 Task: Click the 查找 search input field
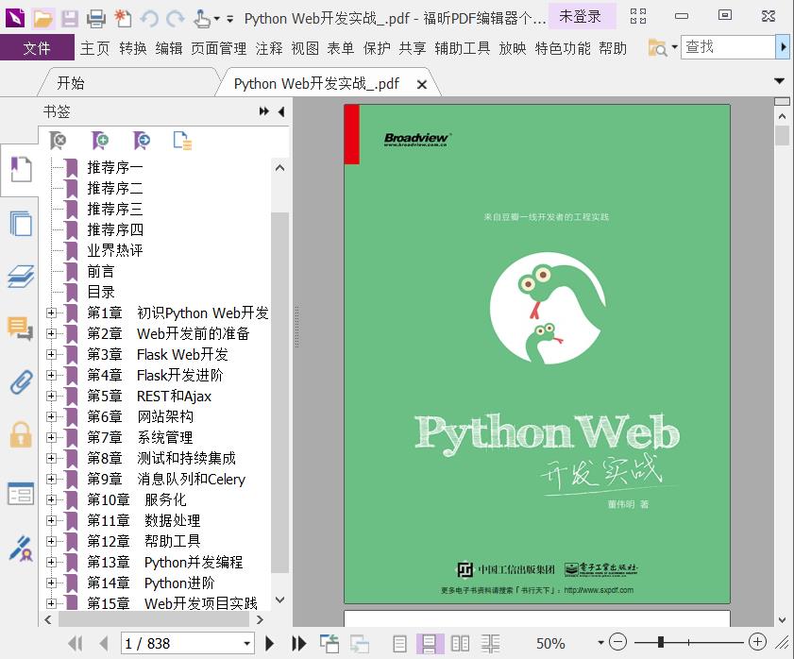729,47
